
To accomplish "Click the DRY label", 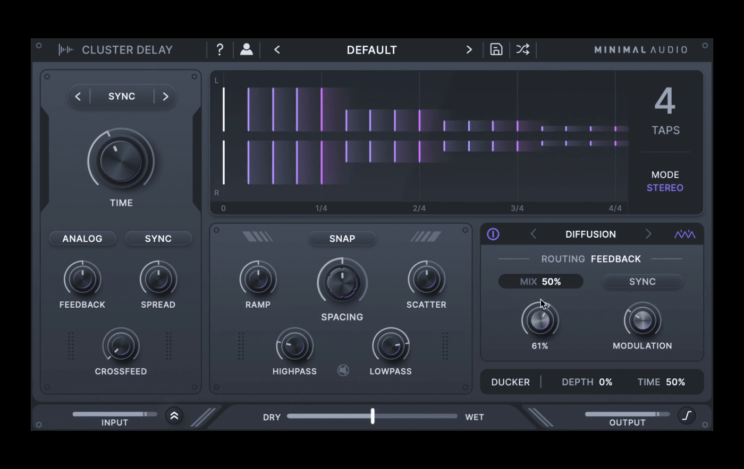I will (272, 418).
